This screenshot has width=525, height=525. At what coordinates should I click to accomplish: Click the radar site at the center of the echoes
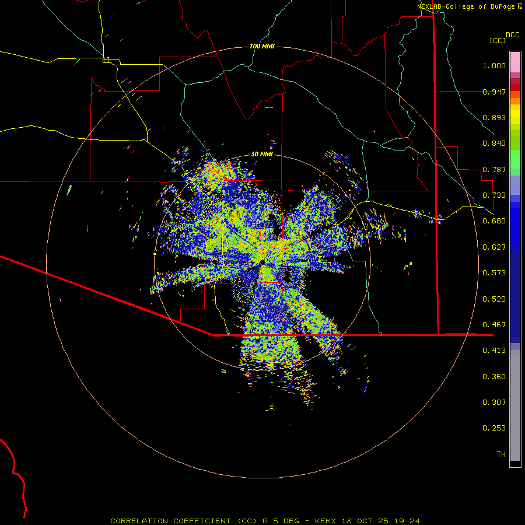(262, 262)
